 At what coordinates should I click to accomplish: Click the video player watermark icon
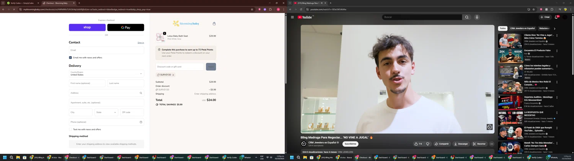coord(489,127)
